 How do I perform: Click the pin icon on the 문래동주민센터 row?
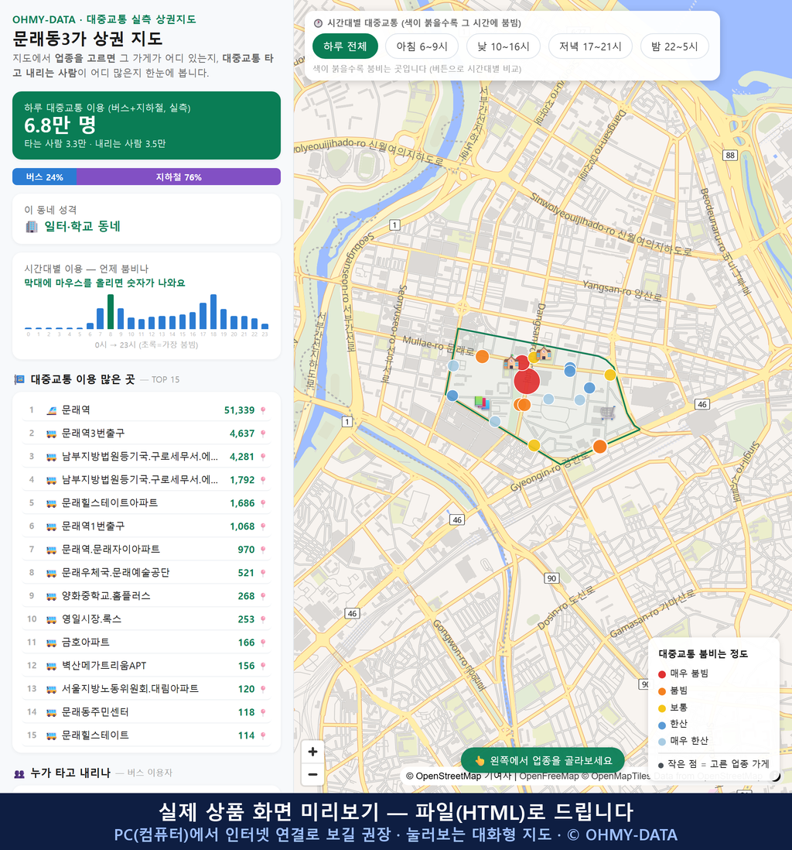[x=263, y=712]
